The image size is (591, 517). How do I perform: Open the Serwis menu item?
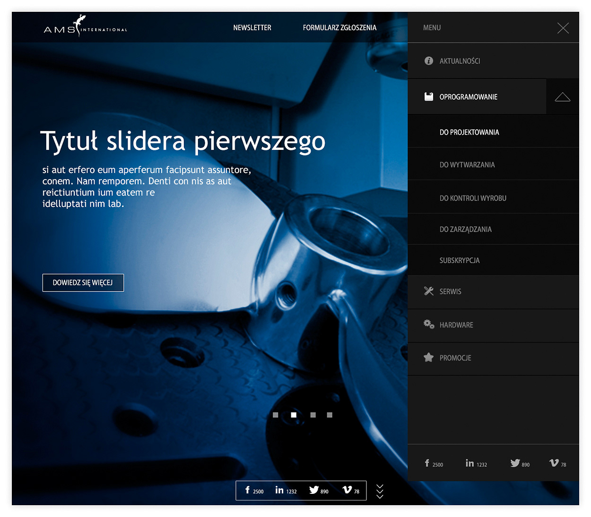[493, 292]
